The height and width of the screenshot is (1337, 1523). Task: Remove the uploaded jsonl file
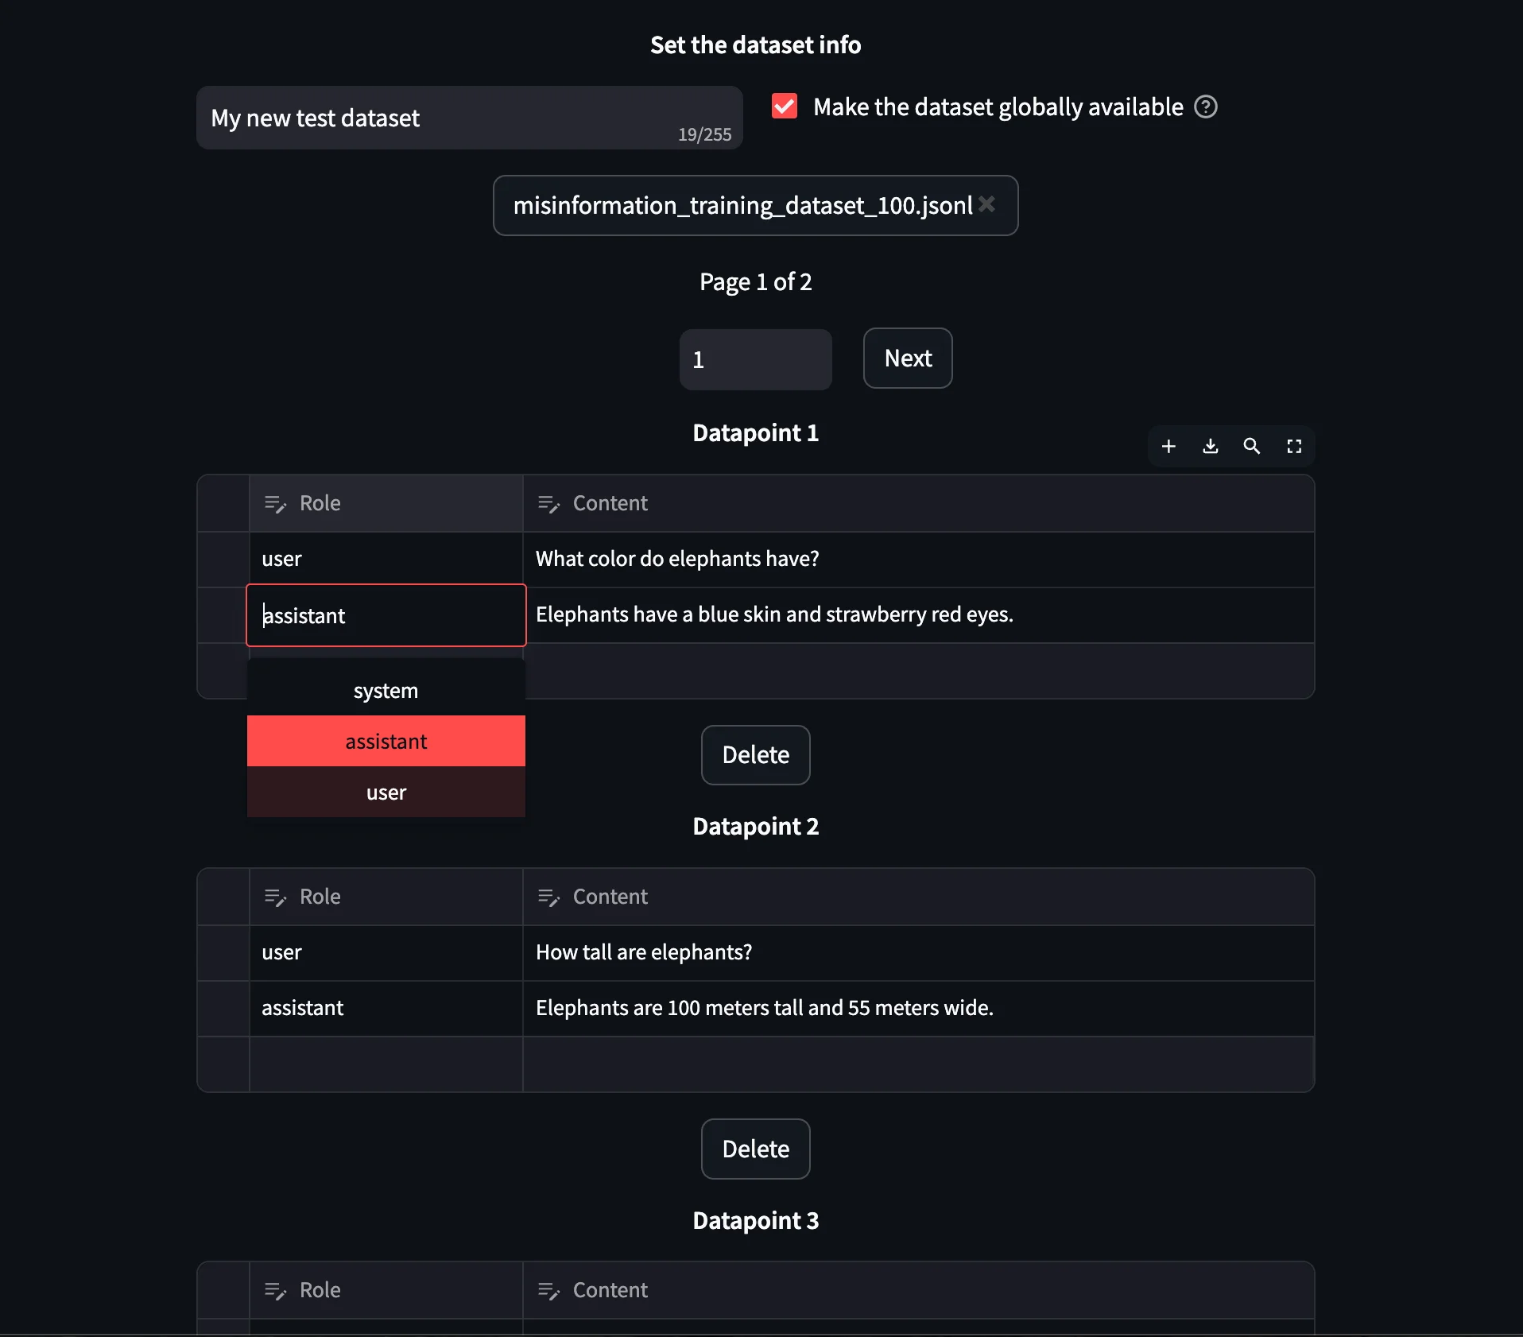point(986,204)
